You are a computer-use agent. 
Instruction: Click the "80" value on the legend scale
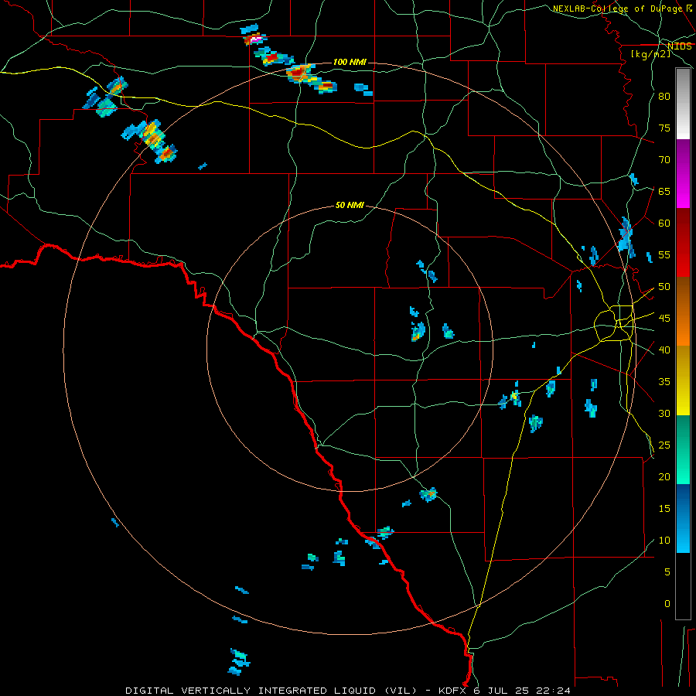[664, 97]
